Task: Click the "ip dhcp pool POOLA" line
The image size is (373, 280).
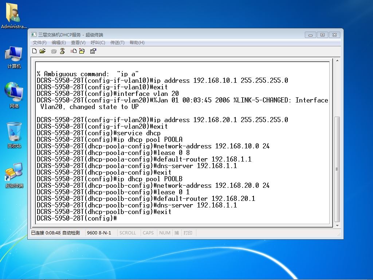Action: [x=110, y=139]
